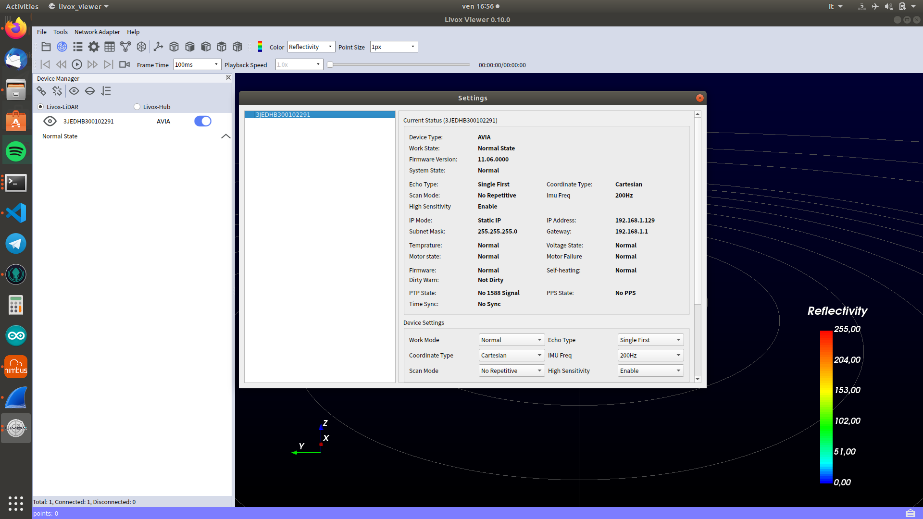Screen dimensions: 923x519
Task: Select the settings gear in the toolbar
Action: (93, 47)
